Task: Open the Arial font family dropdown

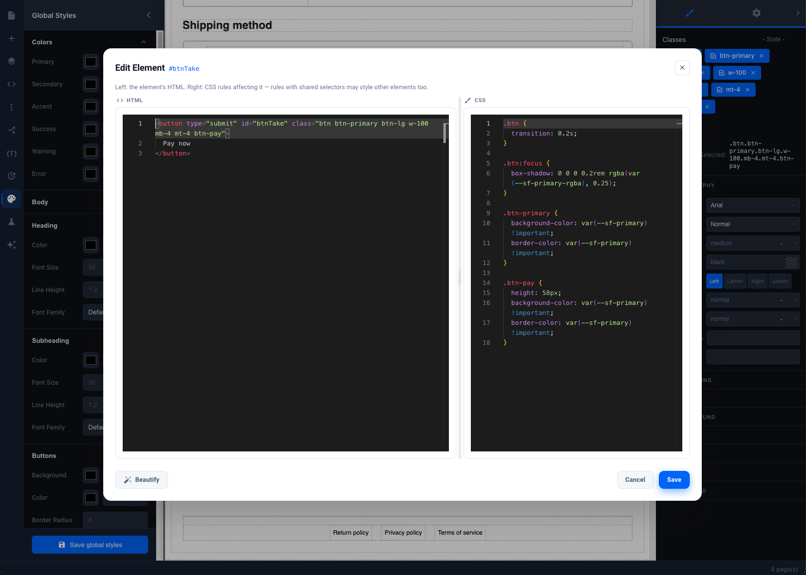Action: 753,205
